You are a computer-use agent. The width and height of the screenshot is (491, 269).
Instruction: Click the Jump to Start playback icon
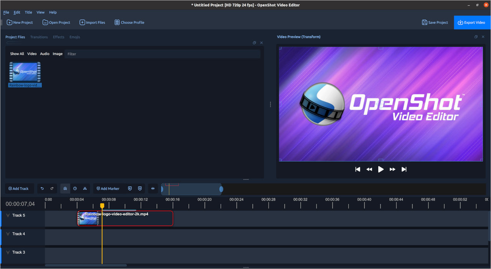358,169
